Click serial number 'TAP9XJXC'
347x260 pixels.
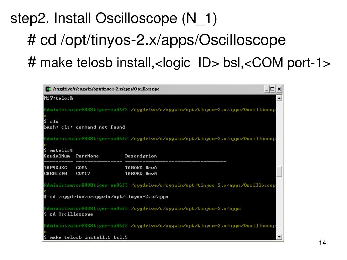56,168
